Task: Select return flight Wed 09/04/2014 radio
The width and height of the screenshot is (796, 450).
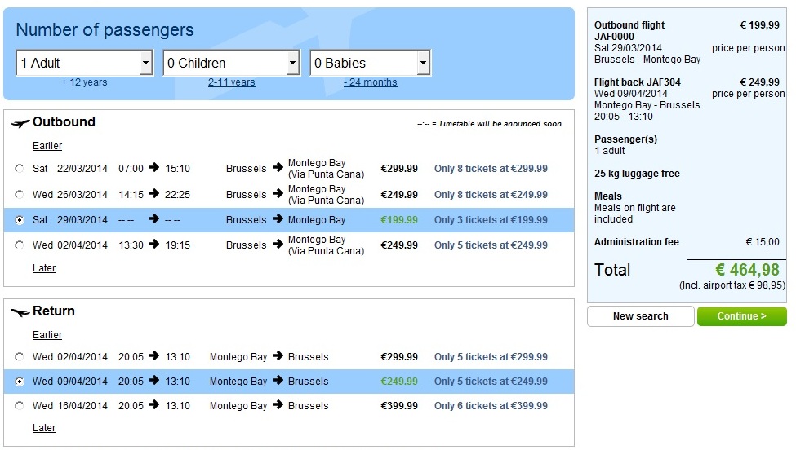Action: click(20, 382)
